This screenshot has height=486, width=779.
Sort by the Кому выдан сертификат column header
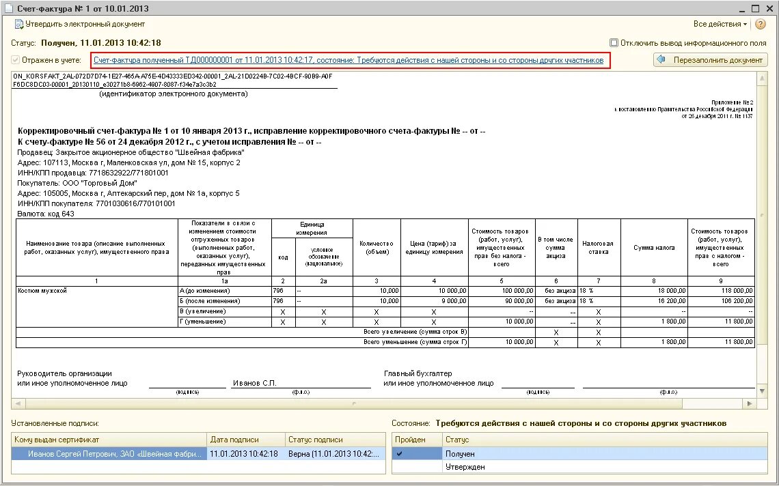(109, 440)
